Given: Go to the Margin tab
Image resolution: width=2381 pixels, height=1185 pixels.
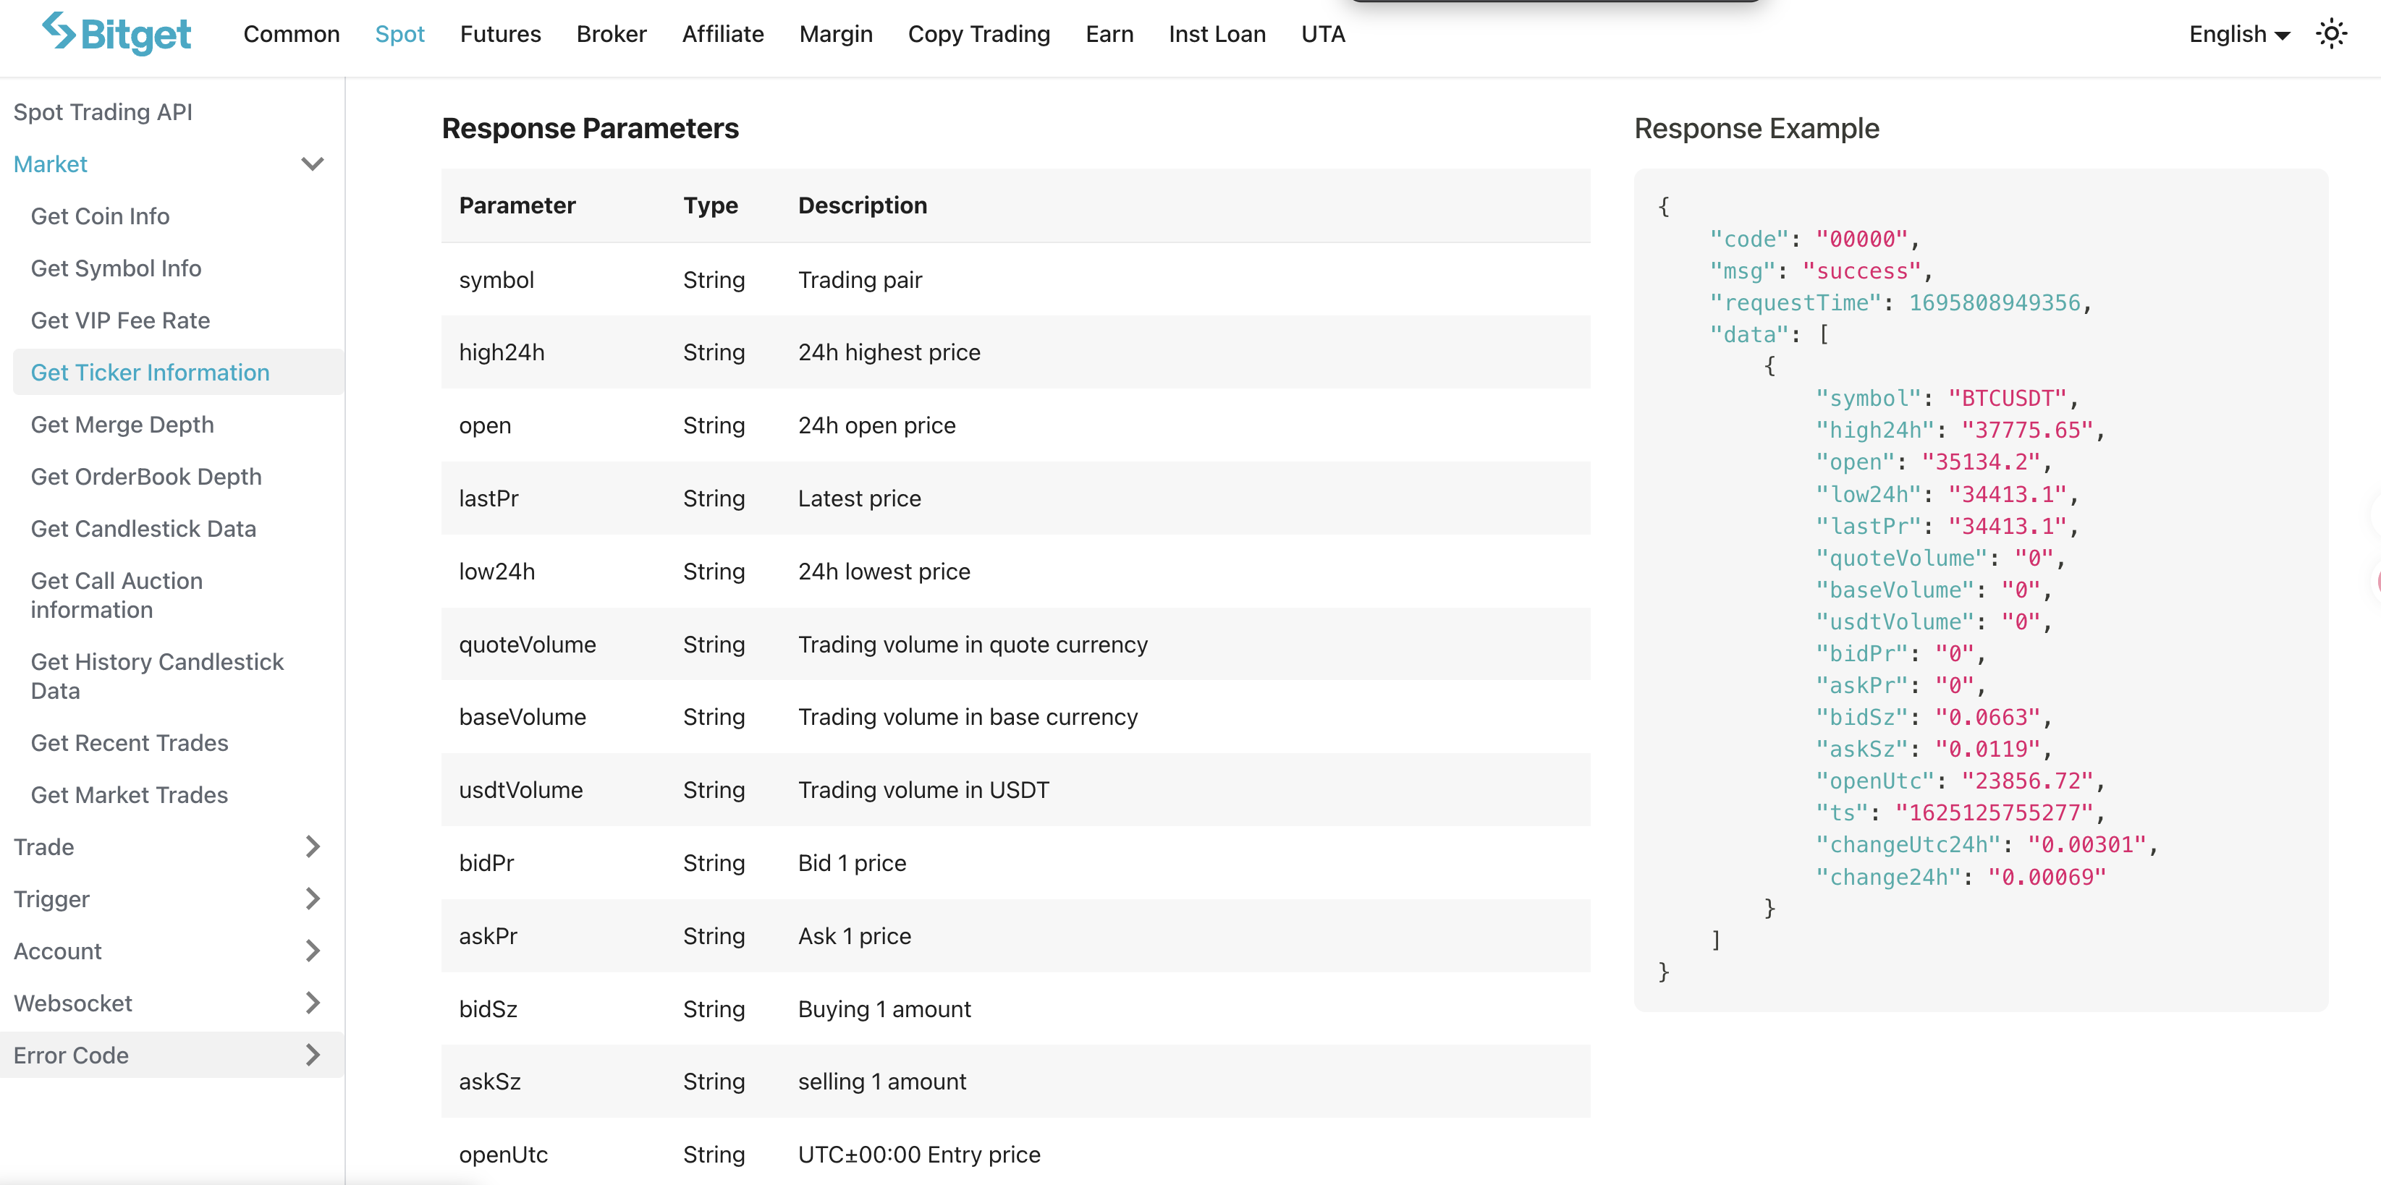Looking at the screenshot, I should [834, 34].
